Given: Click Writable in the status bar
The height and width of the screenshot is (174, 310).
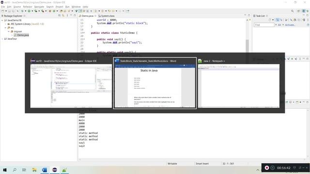Looking at the screenshot, I should 172,163.
